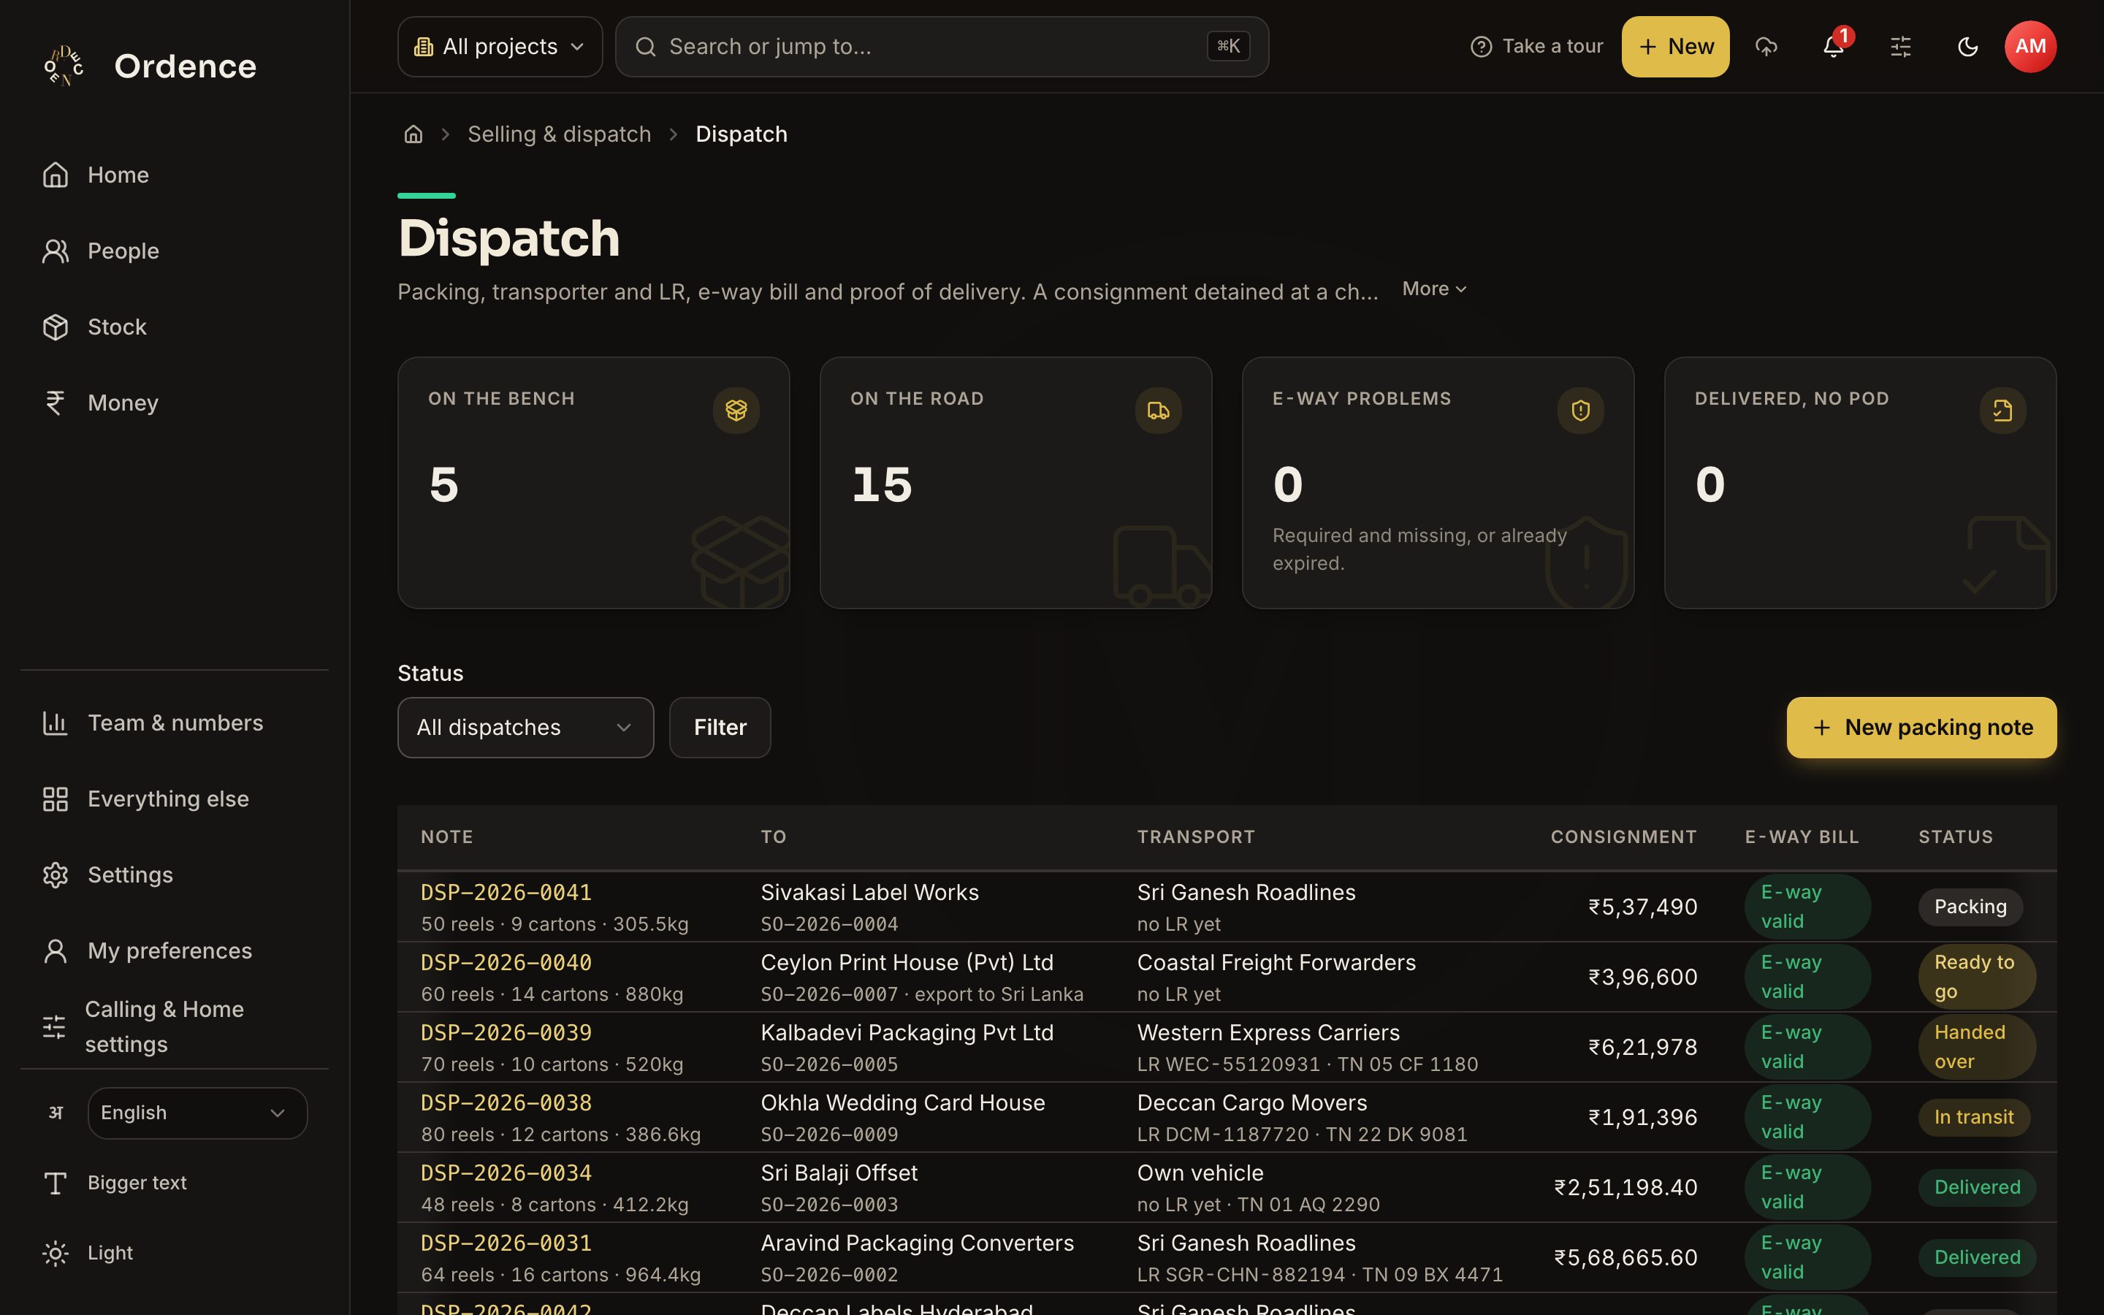Viewport: 2104px width, 1315px height.
Task: Click the Filter button
Action: [x=720, y=727]
